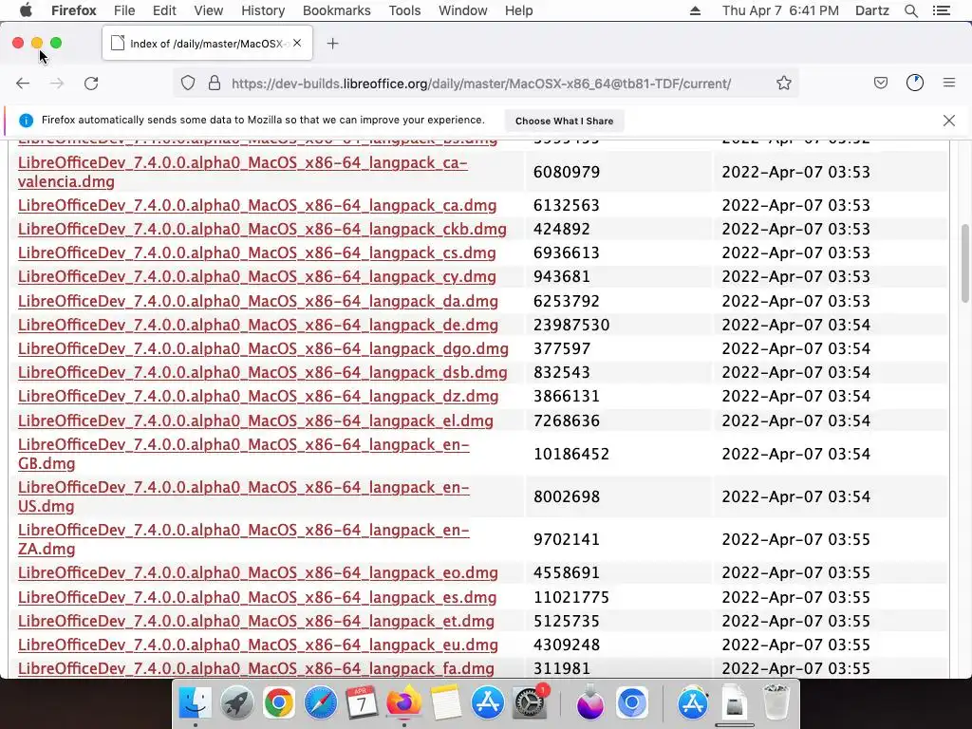Open Trash in the dock
Viewport: 972px width, 729px height.
pyautogui.click(x=776, y=703)
